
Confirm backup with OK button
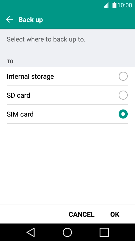tap(115, 214)
